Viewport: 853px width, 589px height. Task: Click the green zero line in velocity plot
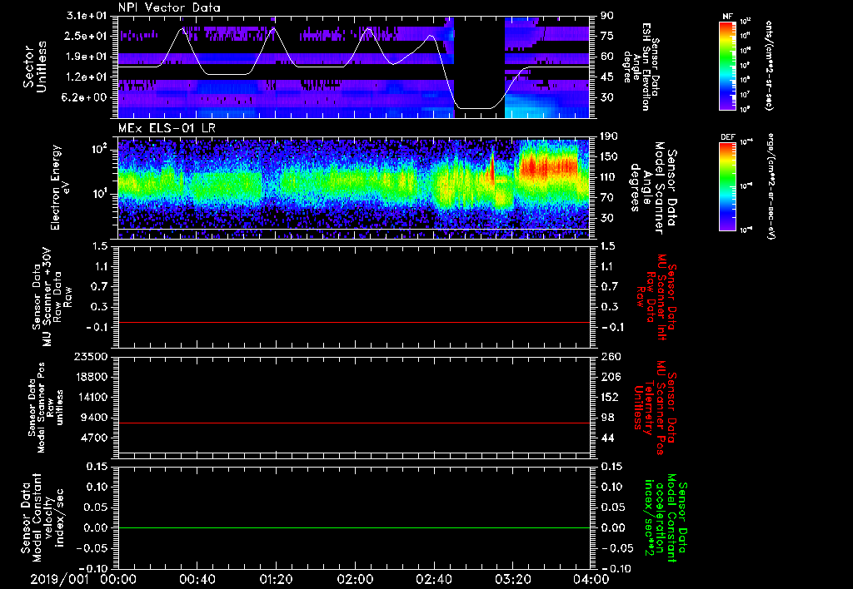(x=354, y=527)
